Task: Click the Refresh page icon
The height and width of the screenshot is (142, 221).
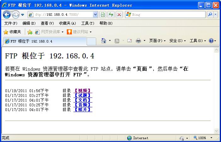Action: tap(111, 15)
